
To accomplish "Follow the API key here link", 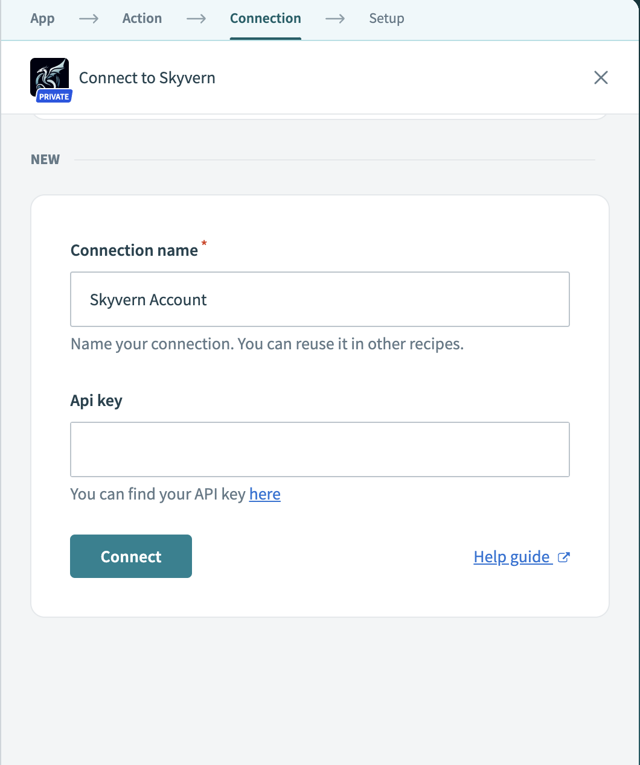I will (x=264, y=494).
